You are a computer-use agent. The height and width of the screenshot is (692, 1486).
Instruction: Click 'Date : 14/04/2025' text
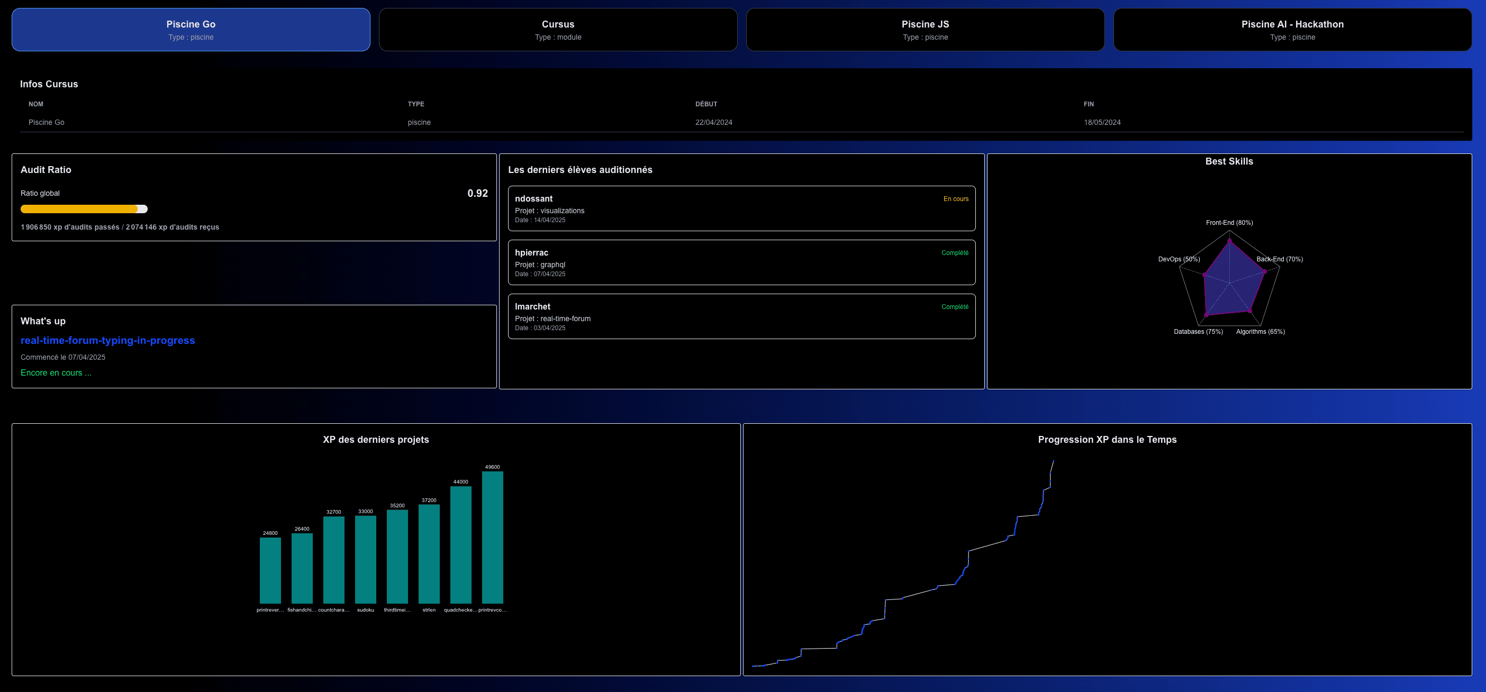[x=540, y=220]
